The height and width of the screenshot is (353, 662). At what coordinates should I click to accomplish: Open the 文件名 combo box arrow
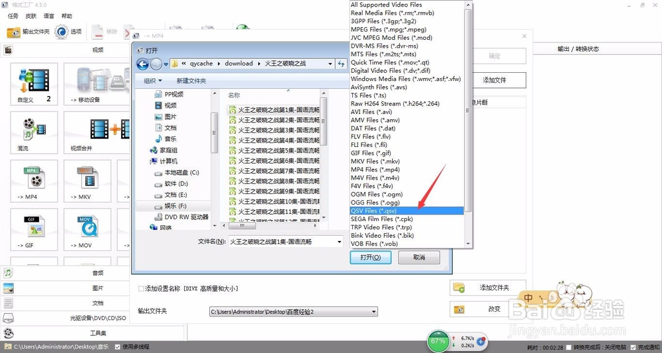click(x=340, y=242)
